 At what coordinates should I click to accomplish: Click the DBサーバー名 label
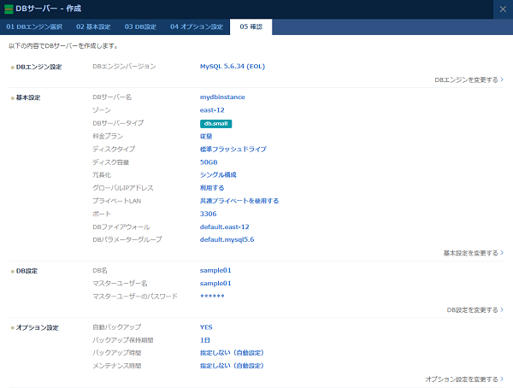point(112,97)
